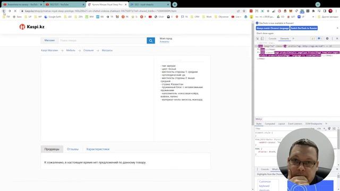Image resolution: width=340 pixels, height=191 pixels.
Task: Open the Chrome profile avatar
Action: coord(330,11)
